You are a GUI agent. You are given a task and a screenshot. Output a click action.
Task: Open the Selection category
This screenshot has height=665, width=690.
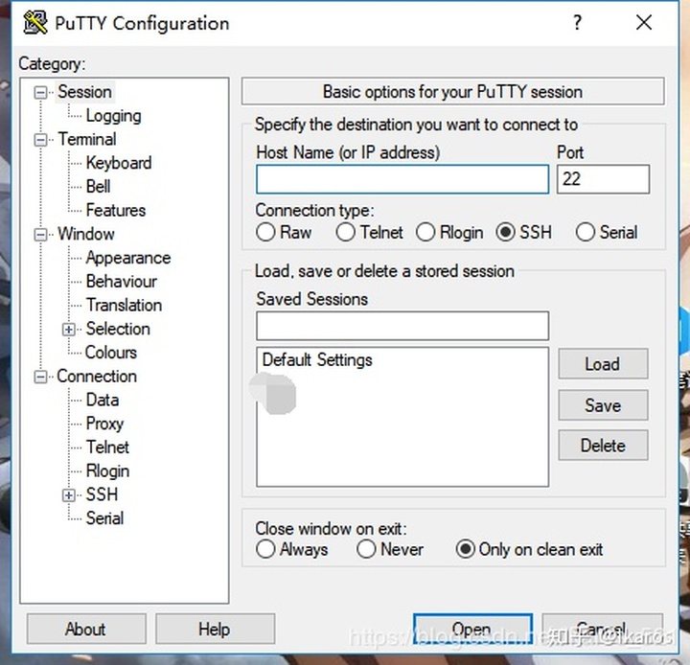pos(118,330)
